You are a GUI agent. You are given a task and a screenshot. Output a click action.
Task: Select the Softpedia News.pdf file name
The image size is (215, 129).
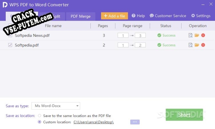(32, 35)
